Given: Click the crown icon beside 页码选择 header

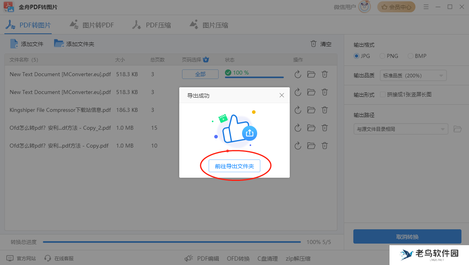Looking at the screenshot, I should pyautogui.click(x=205, y=60).
